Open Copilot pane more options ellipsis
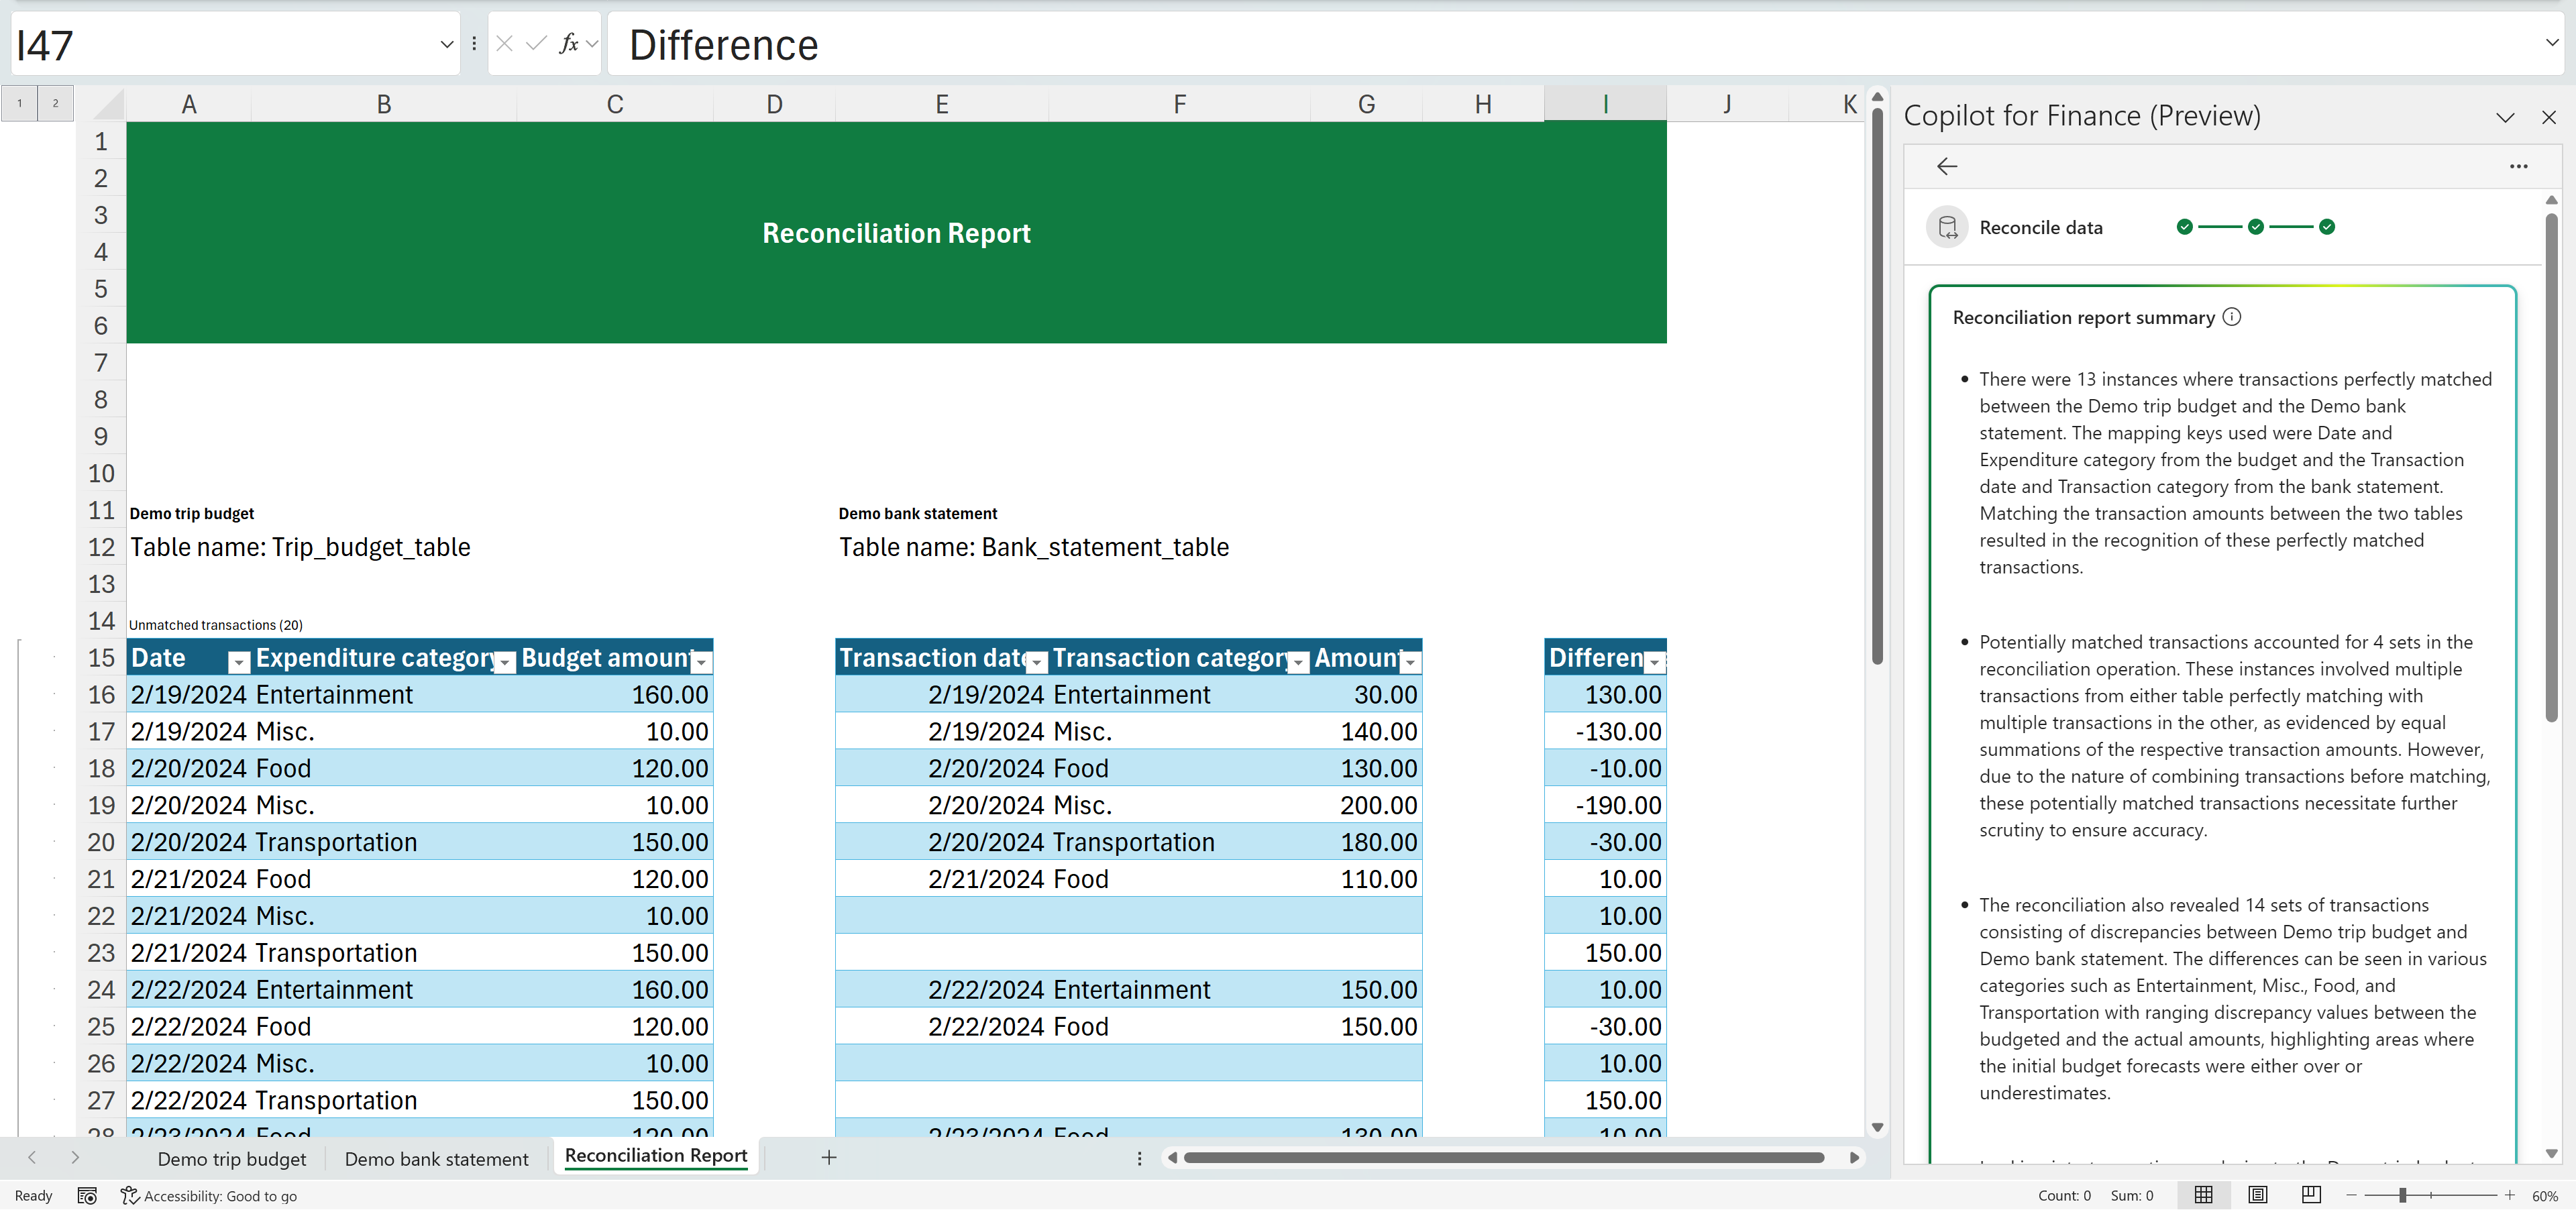The width and height of the screenshot is (2576, 1210). [2518, 166]
